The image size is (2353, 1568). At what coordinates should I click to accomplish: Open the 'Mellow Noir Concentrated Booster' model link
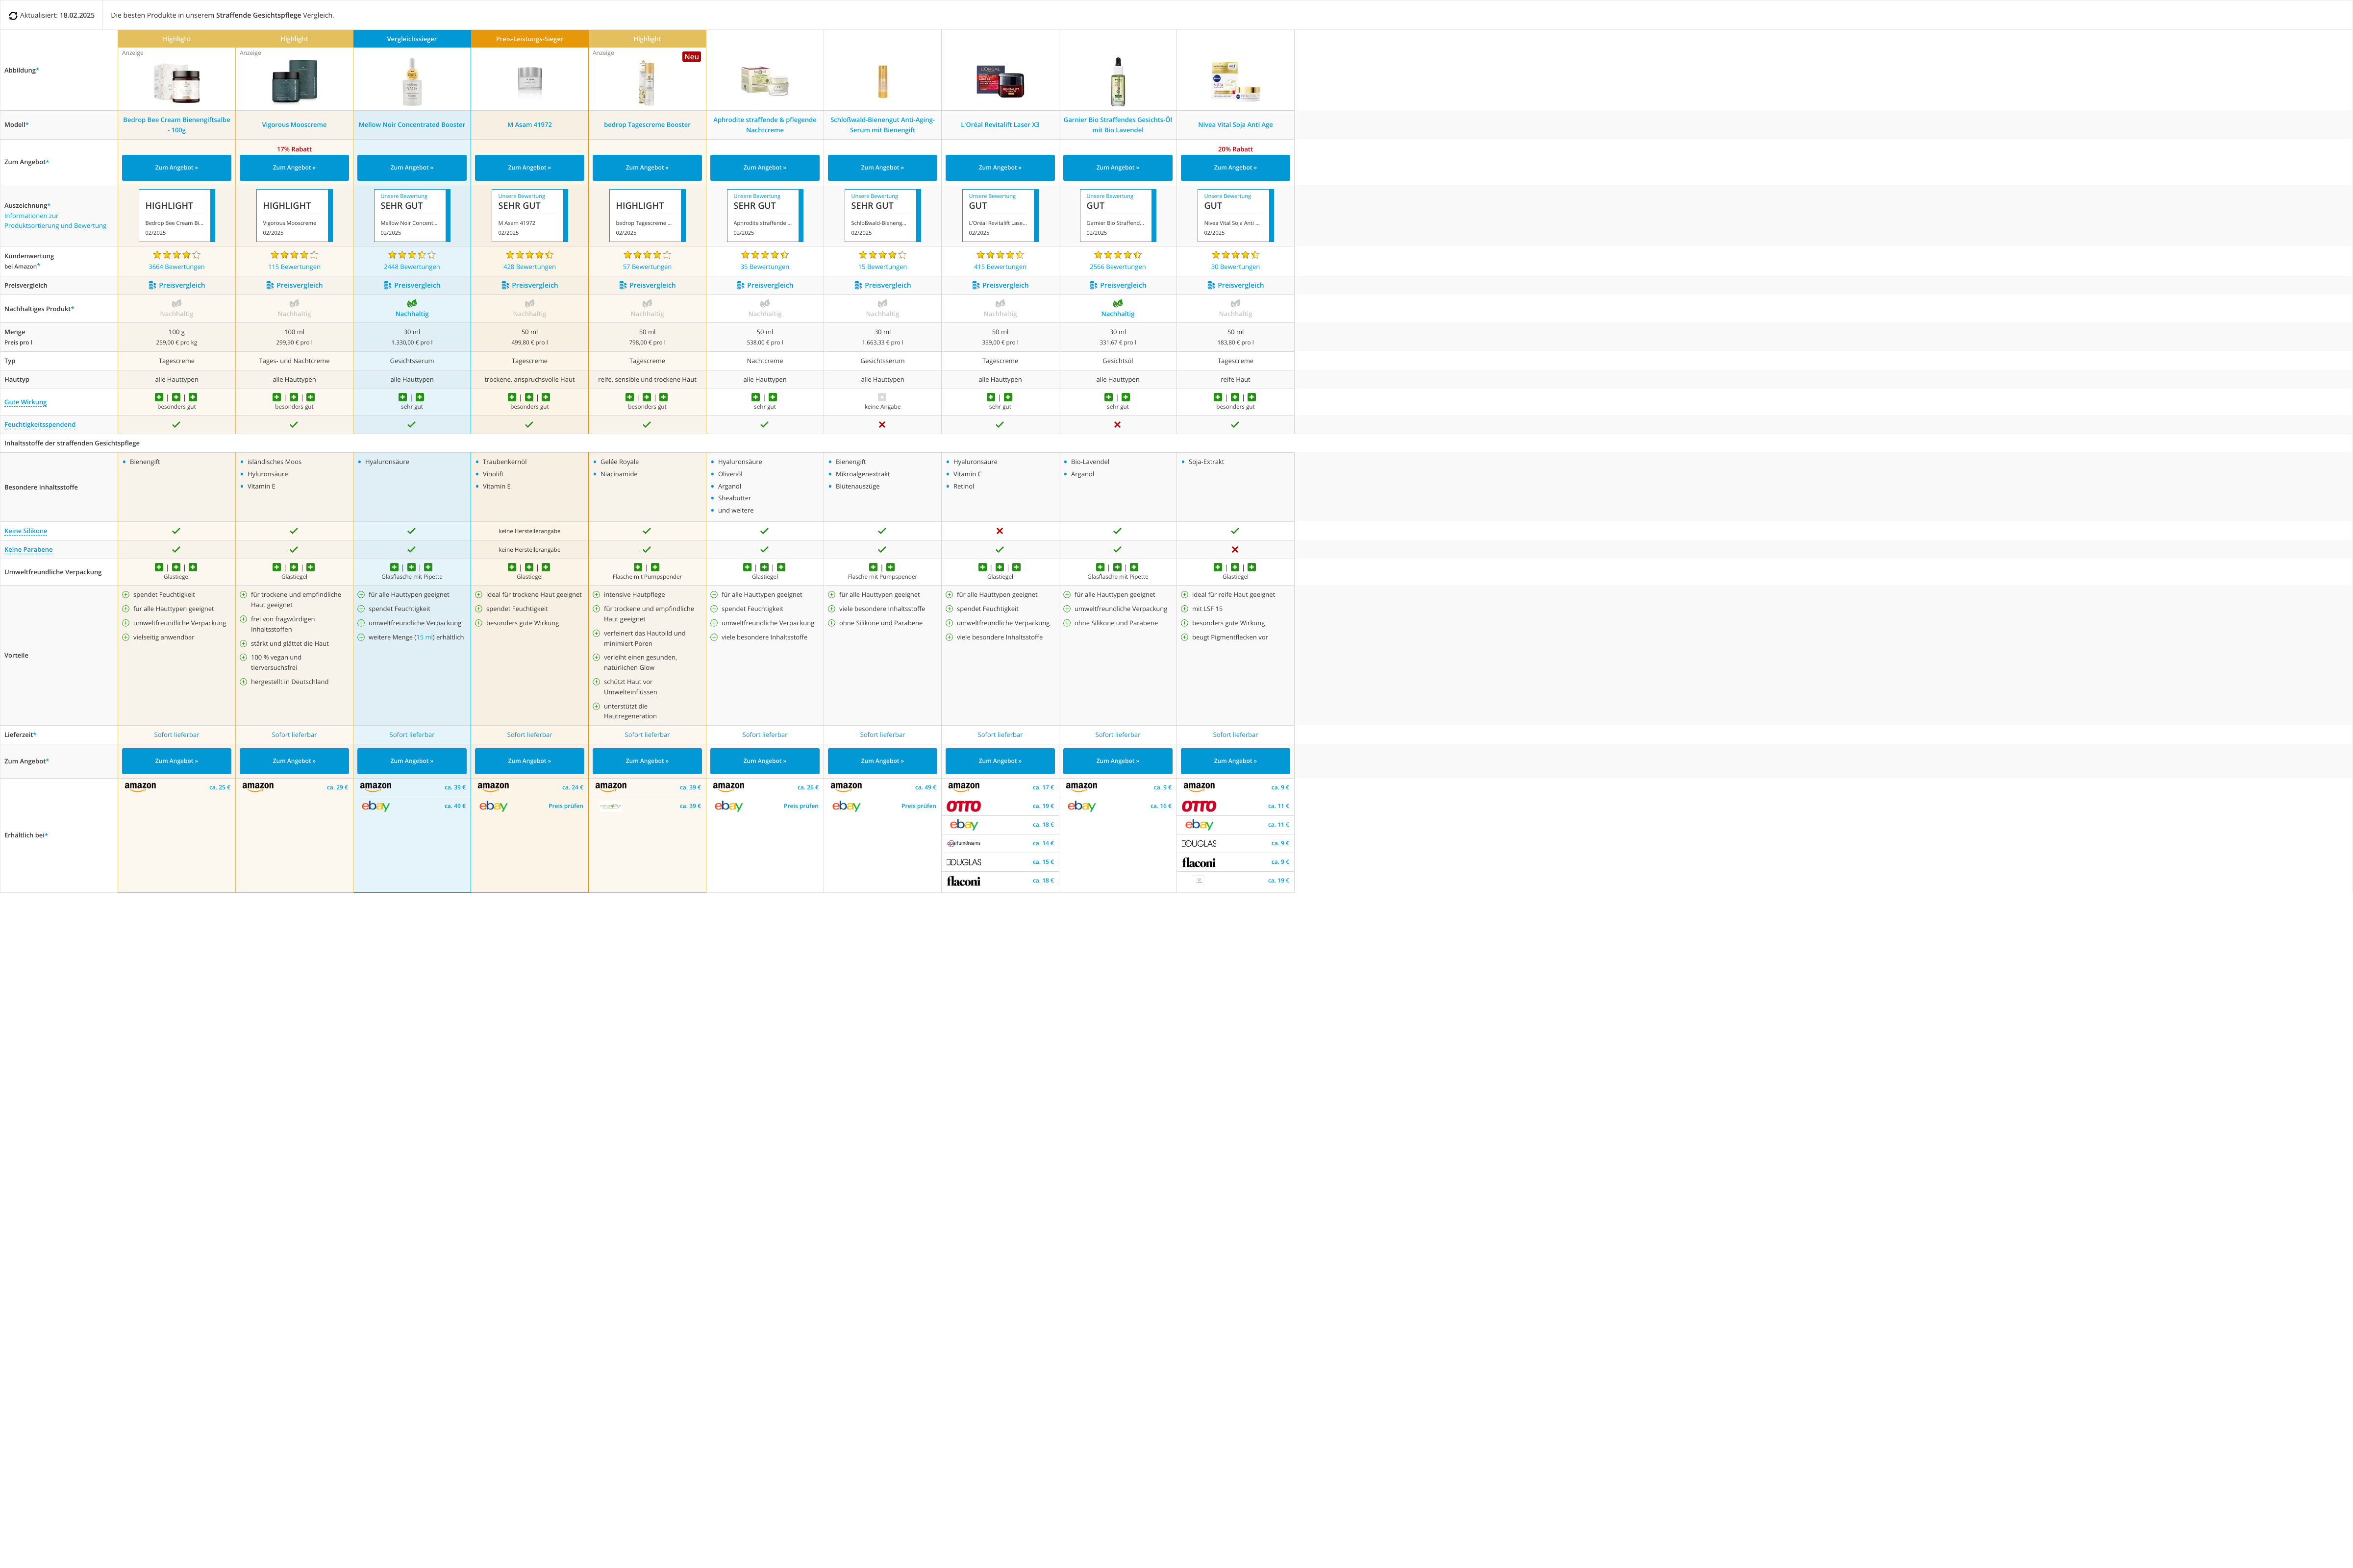412,125
